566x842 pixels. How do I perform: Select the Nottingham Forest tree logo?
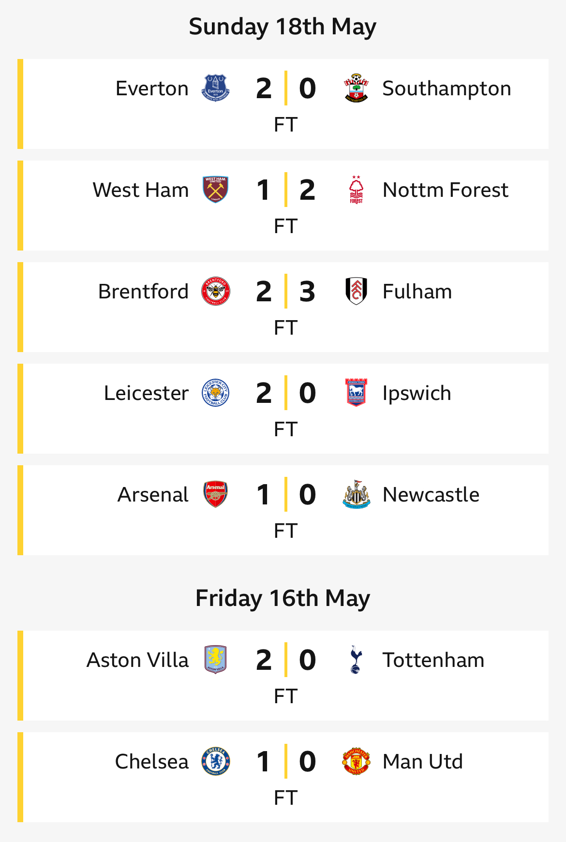(356, 190)
